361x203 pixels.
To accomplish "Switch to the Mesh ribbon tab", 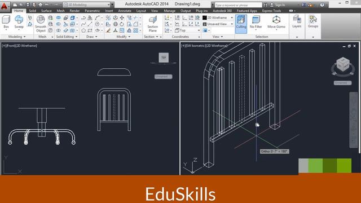I will point(60,11).
